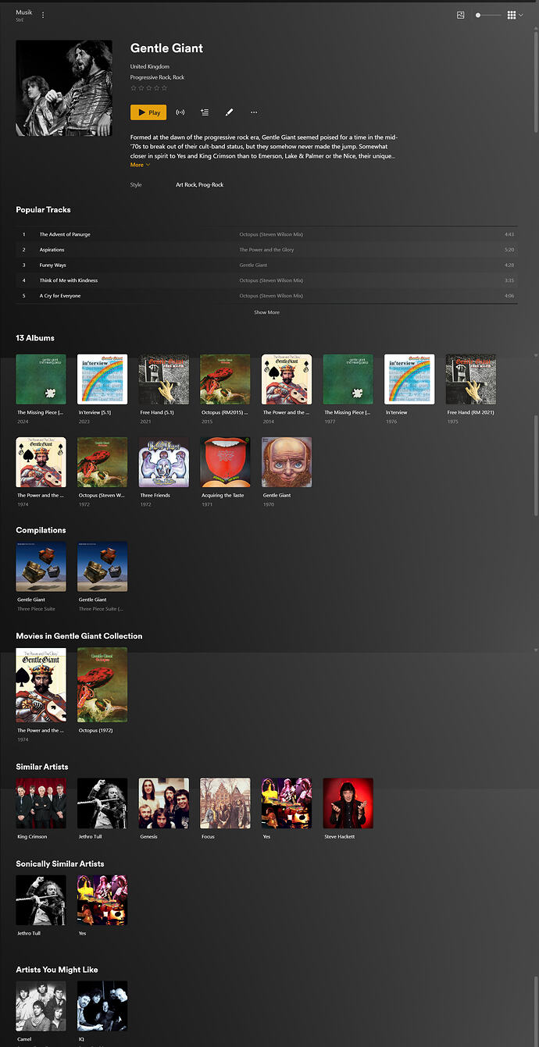Select Think of Me with Kindness track
The width and height of the screenshot is (539, 1047).
pos(266,280)
